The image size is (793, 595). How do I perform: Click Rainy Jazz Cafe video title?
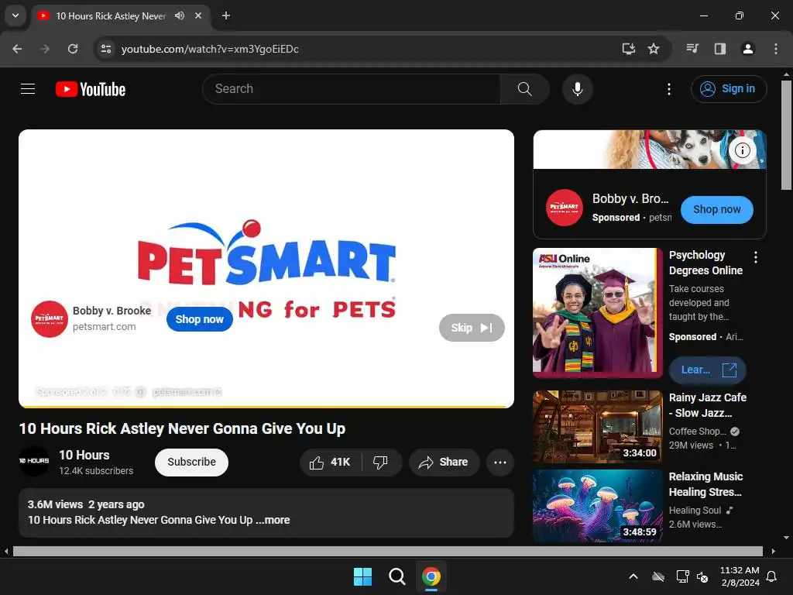707,405
